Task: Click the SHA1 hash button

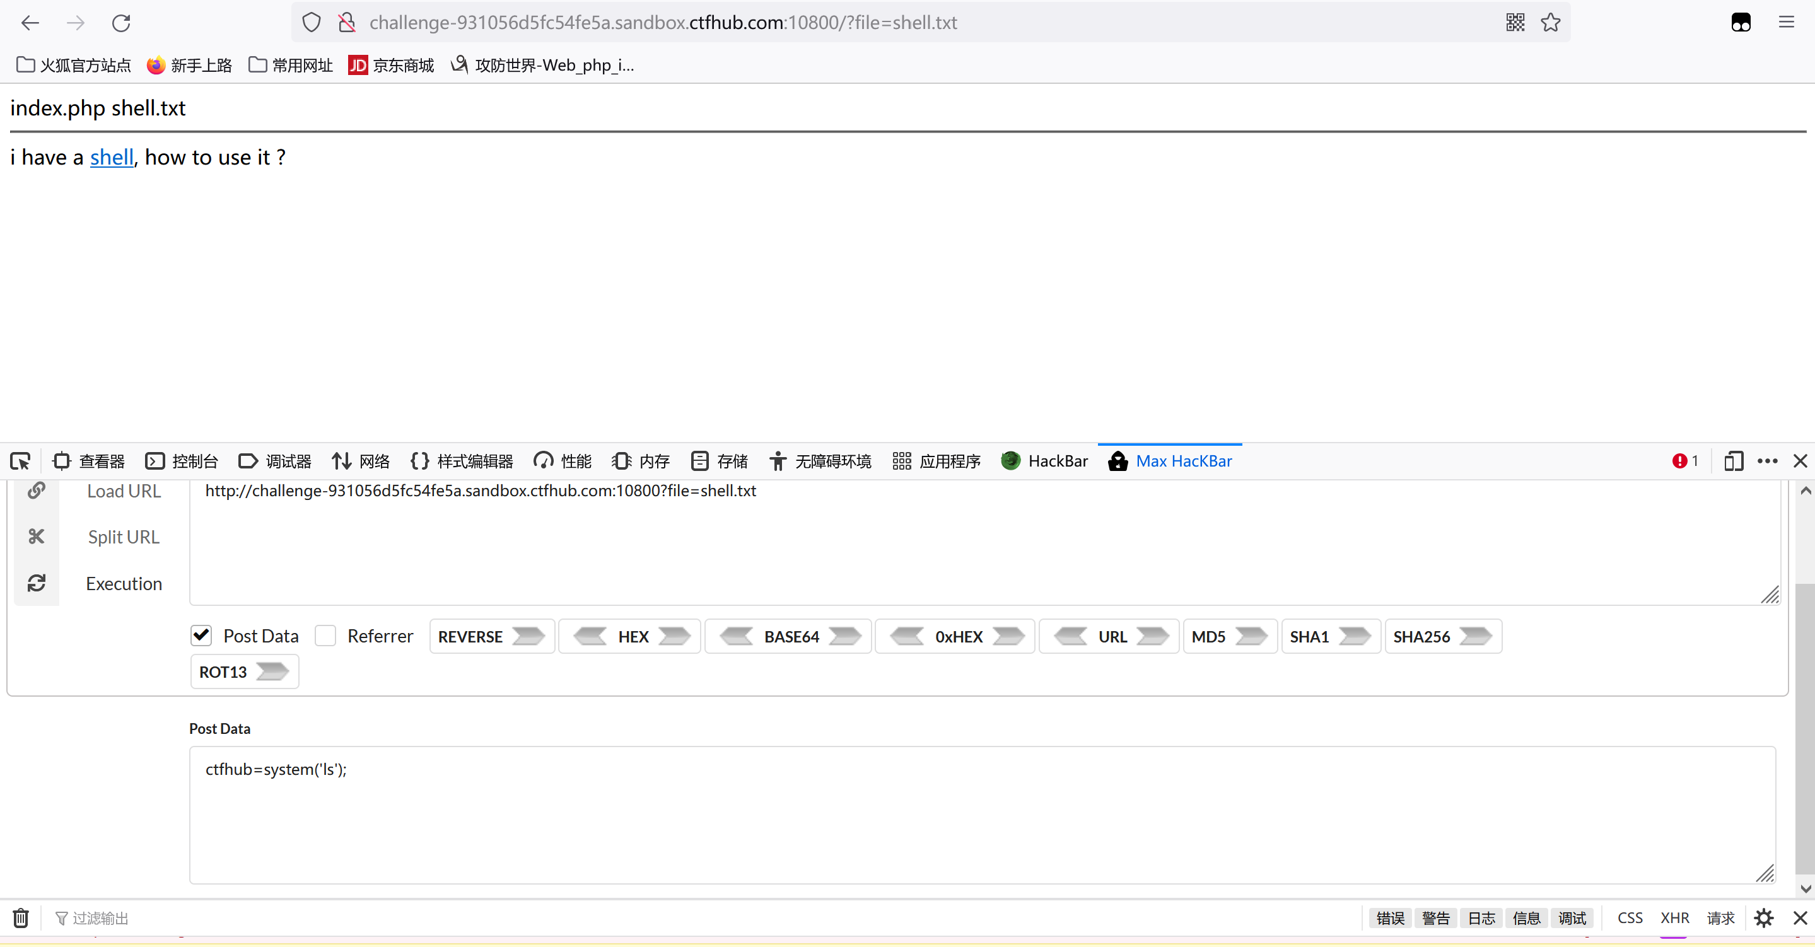Action: click(1330, 636)
